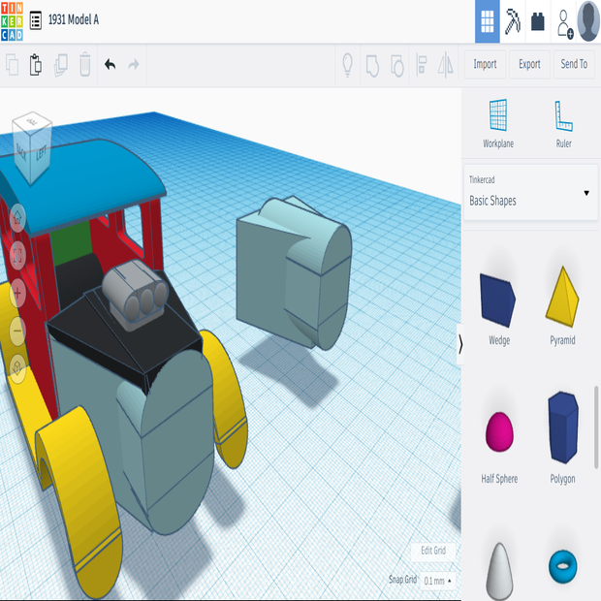Open Snap Grid 0.1 mm dropdown
Image resolution: width=601 pixels, height=601 pixels.
tap(438, 581)
